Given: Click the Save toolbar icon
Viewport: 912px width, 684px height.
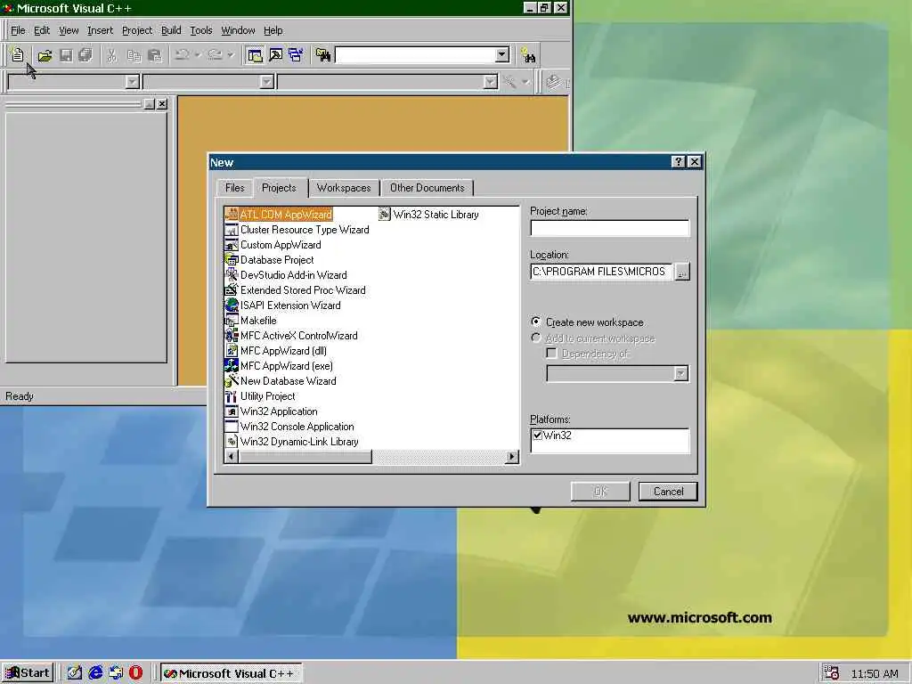Looking at the screenshot, I should (x=66, y=55).
